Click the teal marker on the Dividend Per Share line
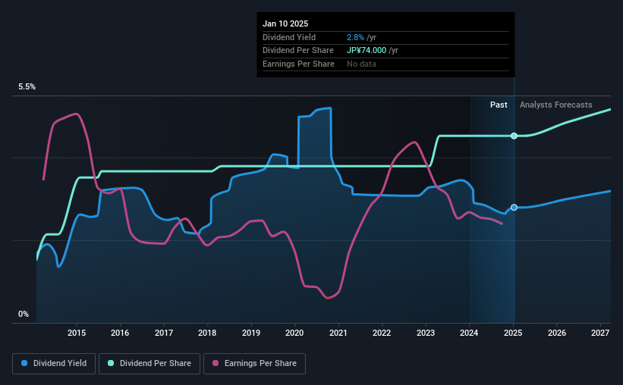623x385 pixels. coord(514,136)
